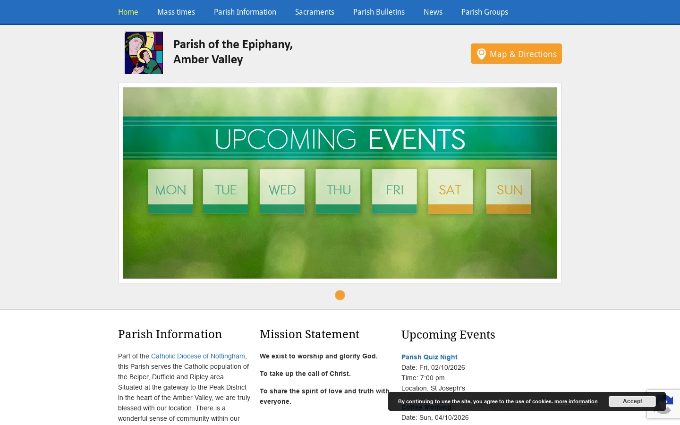
Task: Select the orange slideshow pagination dot
Action: pos(340,295)
